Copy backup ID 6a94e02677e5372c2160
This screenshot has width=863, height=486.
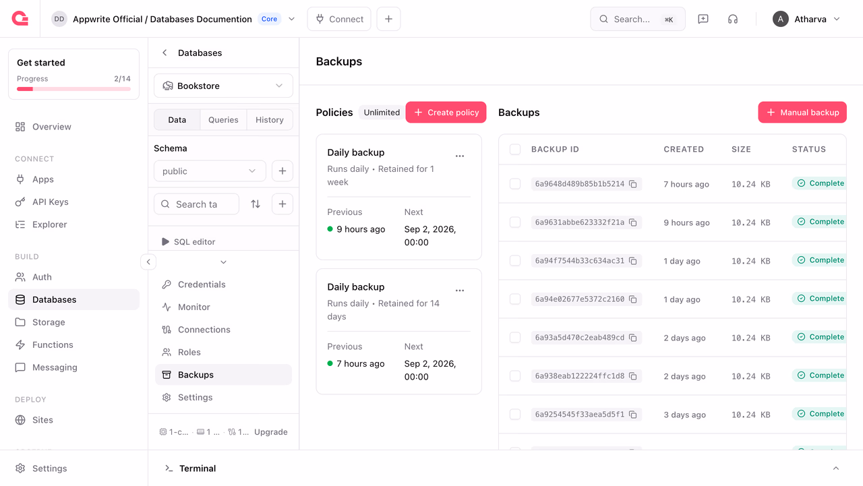(x=633, y=299)
